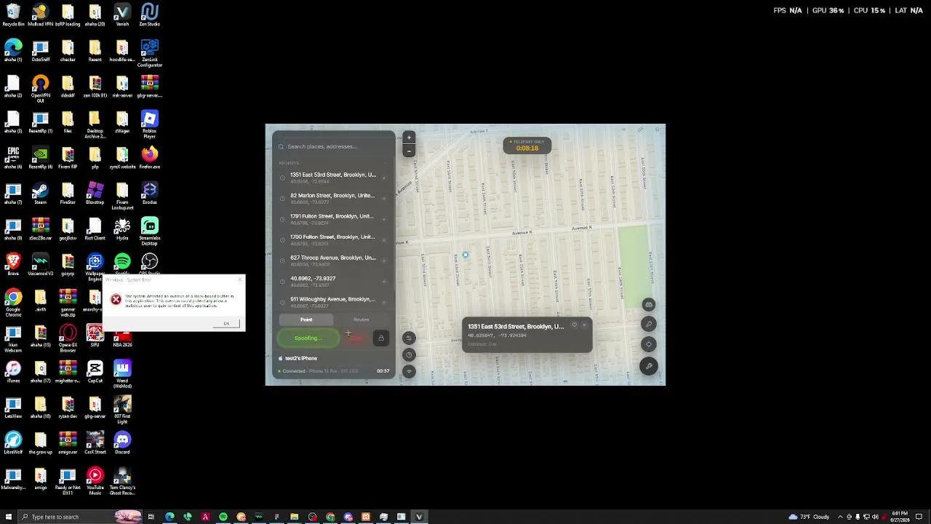Click the Discord icon on the map sidebar
931x524 pixels.
pyautogui.click(x=649, y=304)
